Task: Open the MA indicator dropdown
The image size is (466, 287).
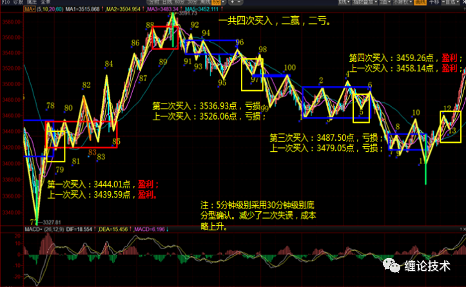Action: pos(29,9)
